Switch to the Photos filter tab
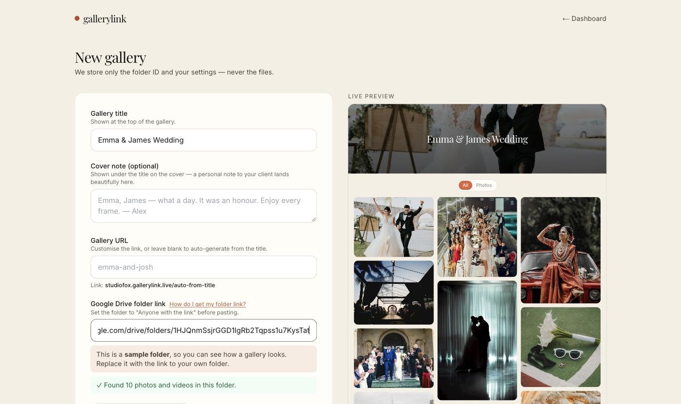The width and height of the screenshot is (681, 404). (x=484, y=185)
